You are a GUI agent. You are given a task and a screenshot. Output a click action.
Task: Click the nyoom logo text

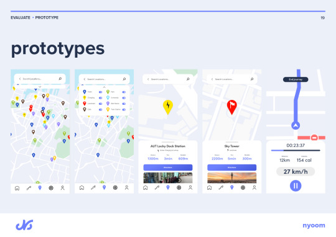pyautogui.click(x=314, y=225)
